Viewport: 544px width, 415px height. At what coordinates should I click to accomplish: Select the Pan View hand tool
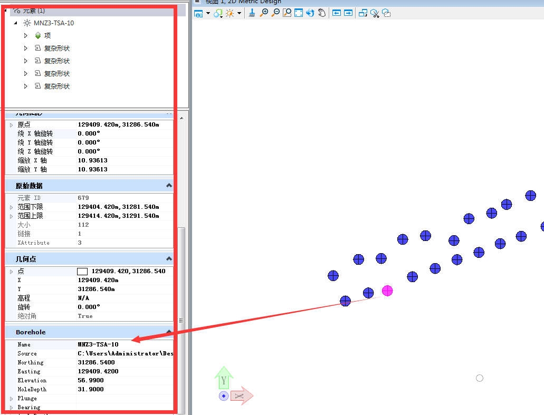coord(322,13)
